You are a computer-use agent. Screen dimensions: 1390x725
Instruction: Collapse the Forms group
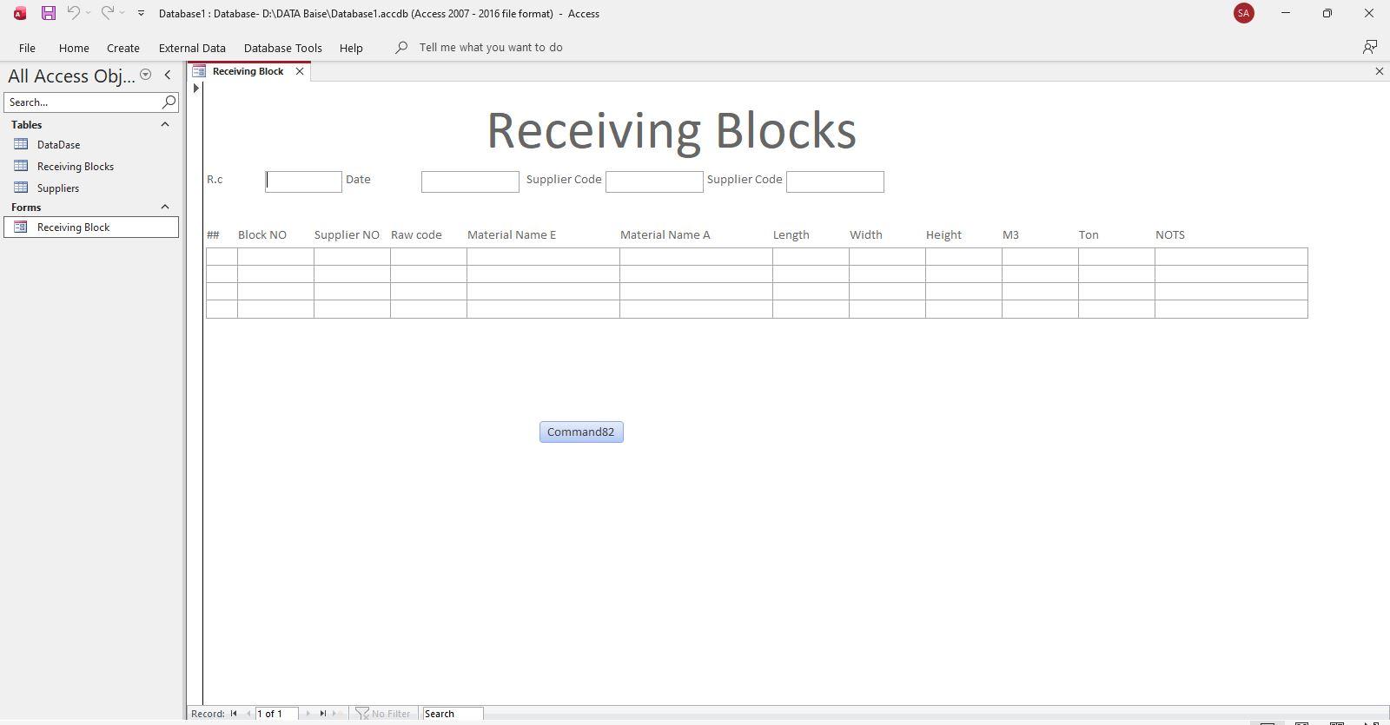(165, 208)
